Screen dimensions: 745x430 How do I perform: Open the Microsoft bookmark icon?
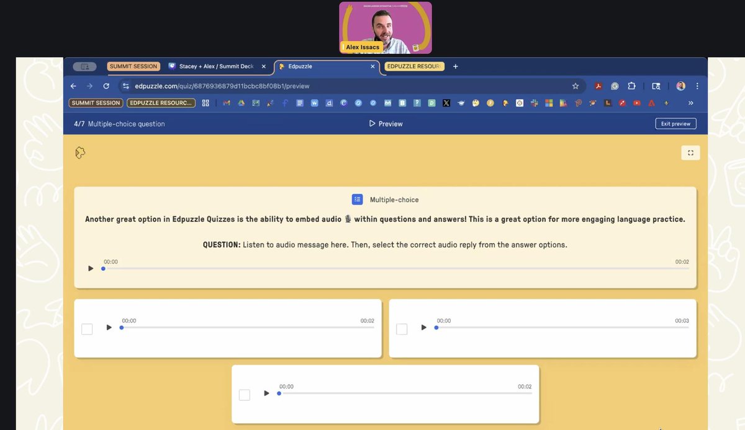549,103
